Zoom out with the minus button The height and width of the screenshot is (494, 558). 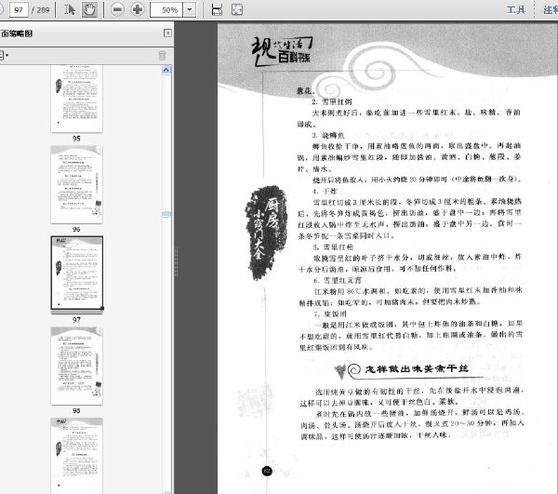pyautogui.click(x=117, y=9)
